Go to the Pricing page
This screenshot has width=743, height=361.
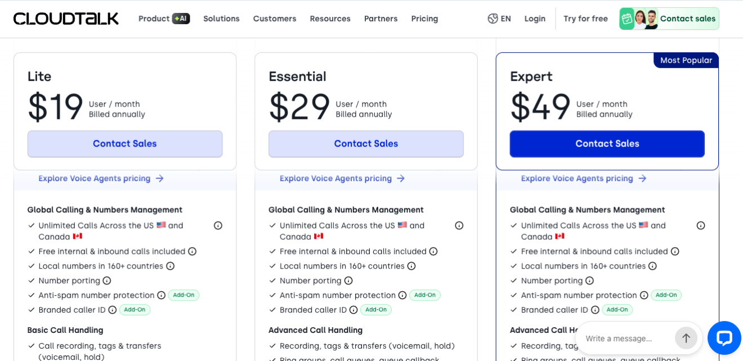[424, 19]
